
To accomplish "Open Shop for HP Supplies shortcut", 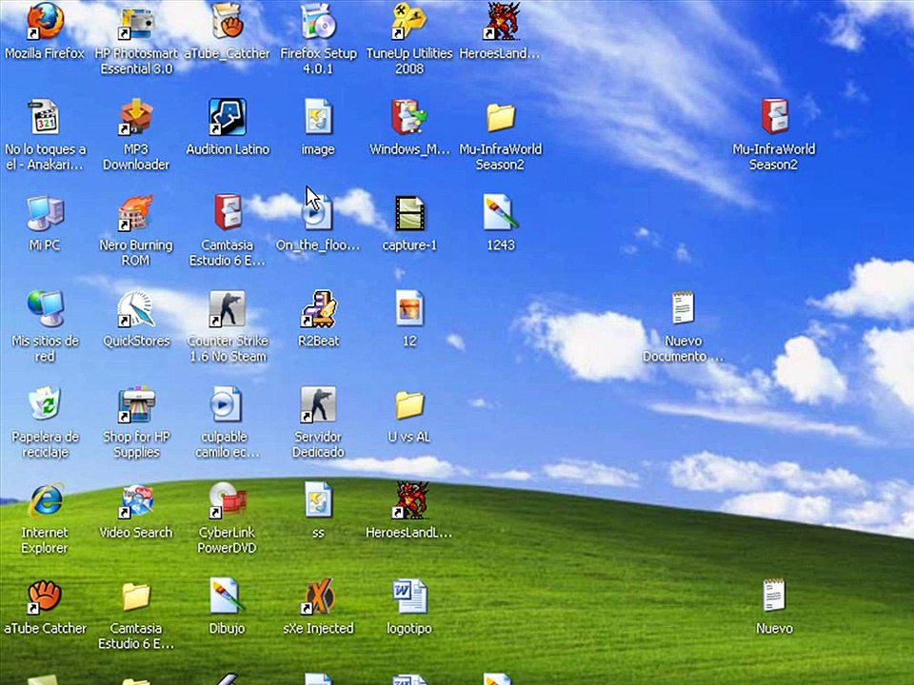I will pyautogui.click(x=136, y=404).
